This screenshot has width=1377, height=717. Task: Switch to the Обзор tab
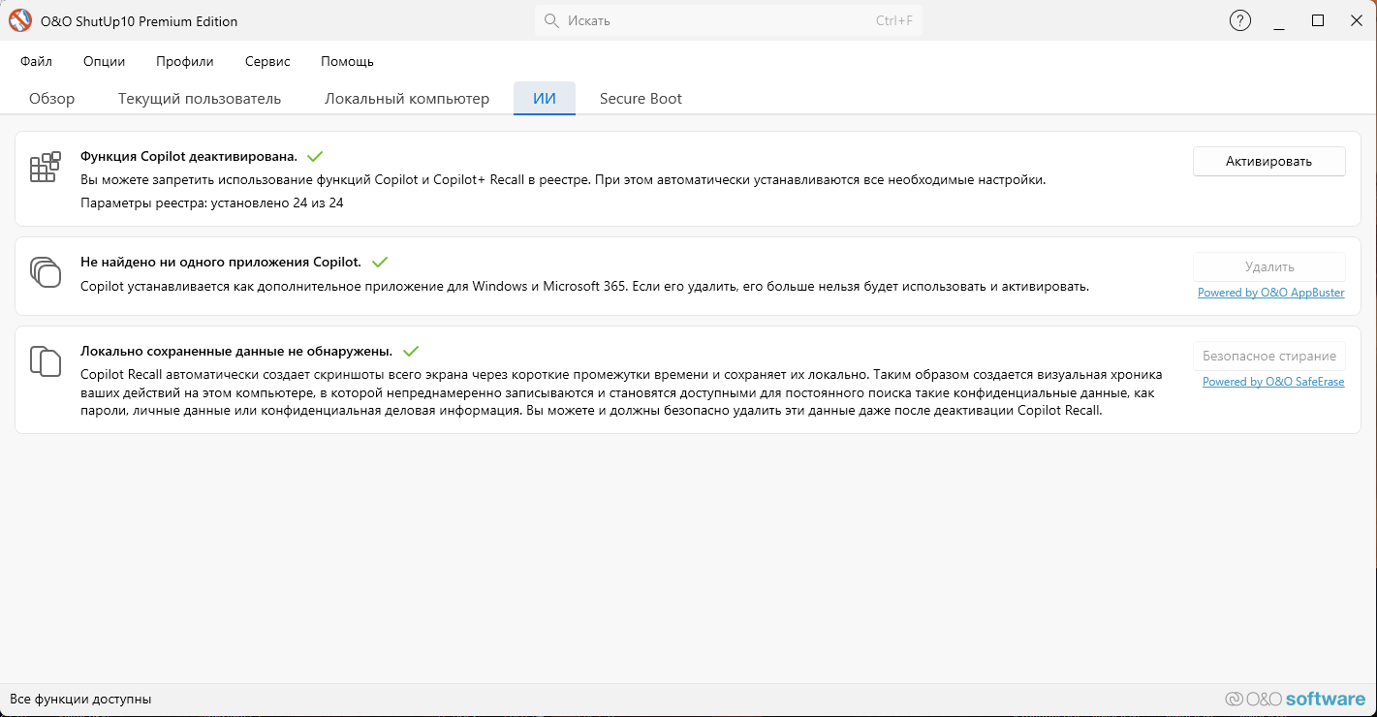(x=52, y=99)
